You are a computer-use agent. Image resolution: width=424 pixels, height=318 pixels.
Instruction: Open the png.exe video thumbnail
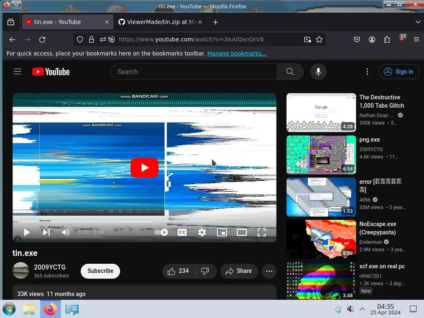[321, 155]
